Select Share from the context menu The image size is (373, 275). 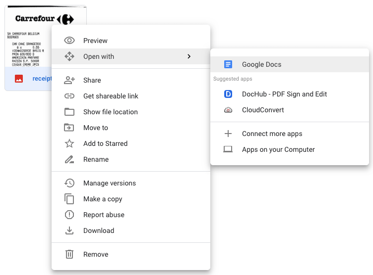coord(92,80)
